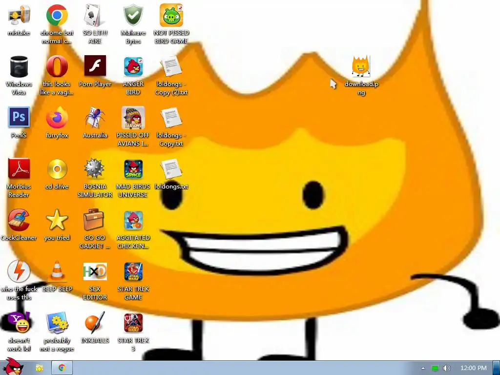Show hidden system tray icons arrow
Viewport: 500px width, 375px height.
(x=423, y=368)
